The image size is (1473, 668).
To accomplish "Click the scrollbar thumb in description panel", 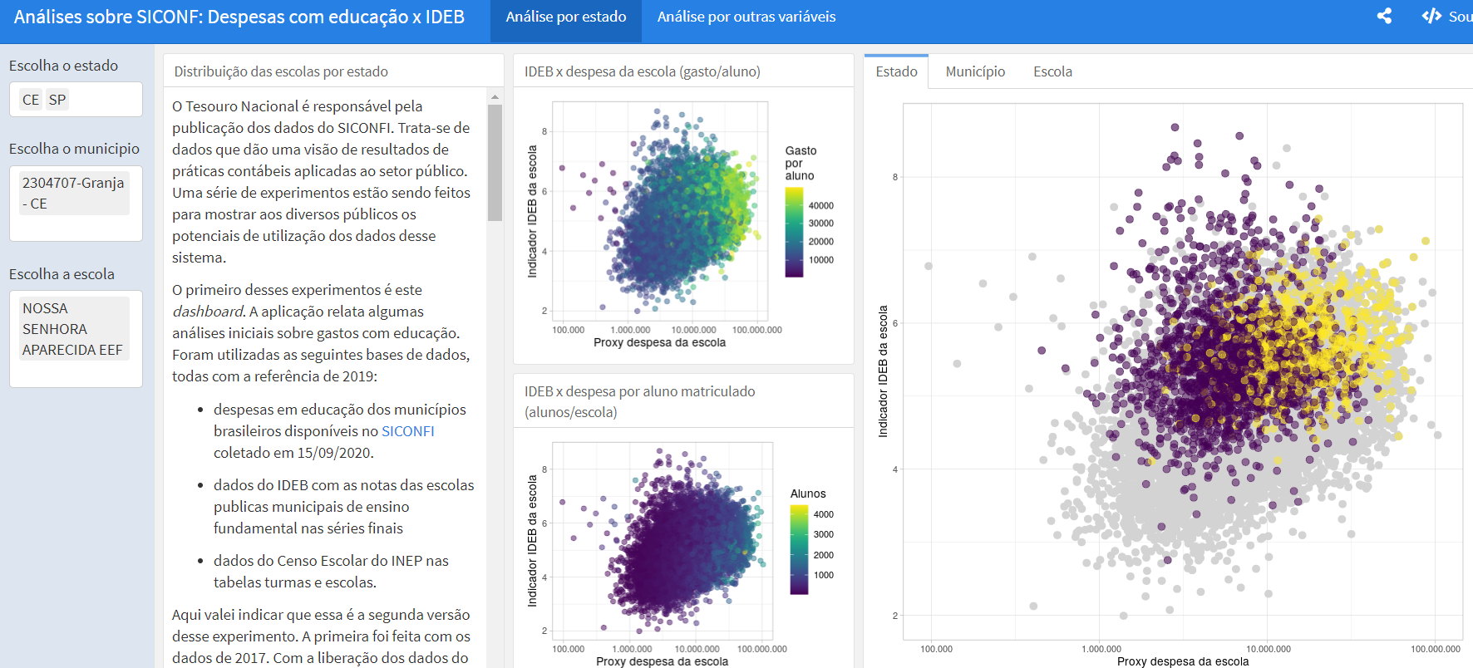I will [495, 162].
